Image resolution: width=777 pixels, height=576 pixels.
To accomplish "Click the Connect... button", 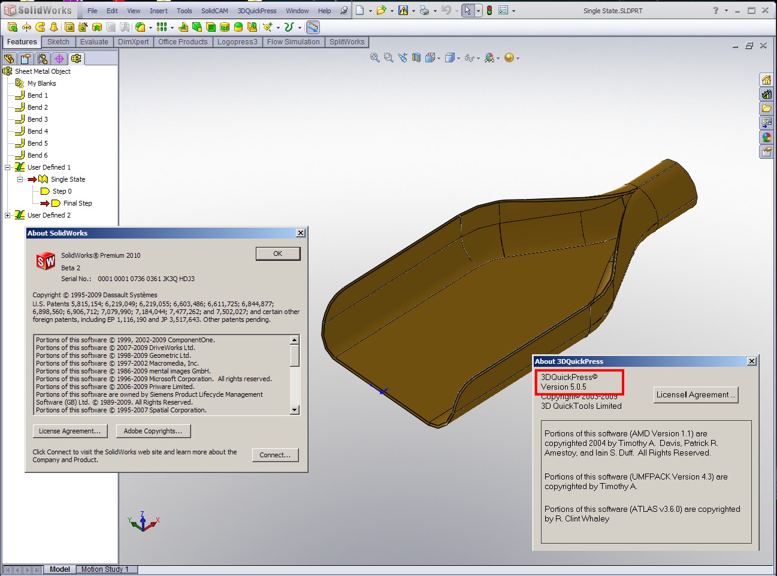I will [x=275, y=455].
